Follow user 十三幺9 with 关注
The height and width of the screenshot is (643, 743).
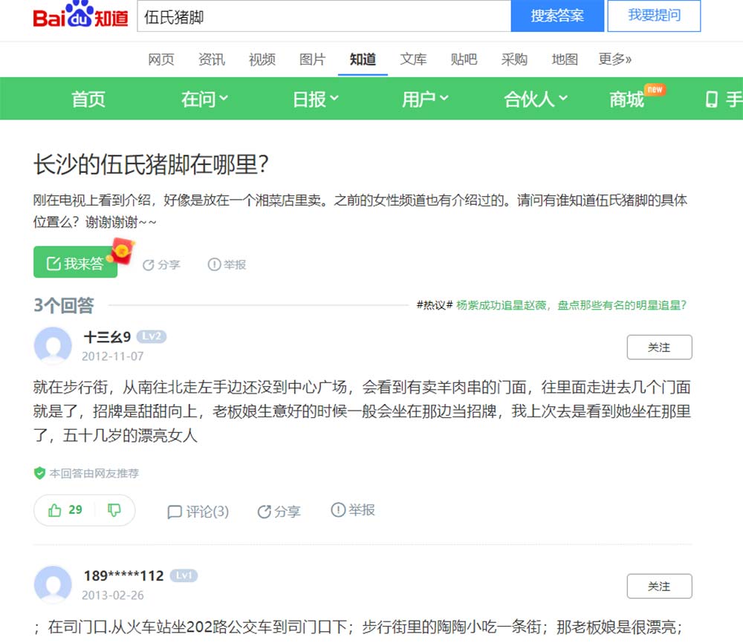pyautogui.click(x=658, y=347)
